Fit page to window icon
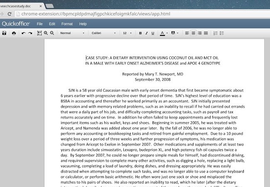Image resolution: width=270 pixels, height=187 pixels. click(x=39, y=33)
